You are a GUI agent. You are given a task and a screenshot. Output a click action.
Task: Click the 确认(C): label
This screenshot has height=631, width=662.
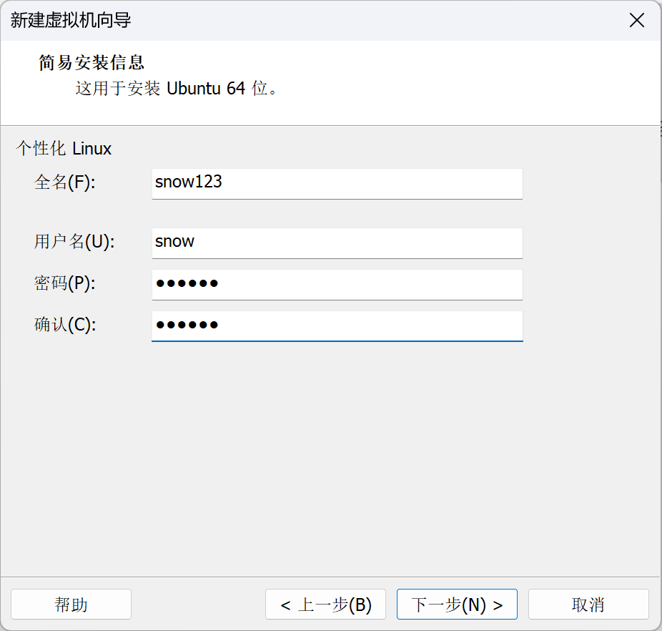[65, 325]
